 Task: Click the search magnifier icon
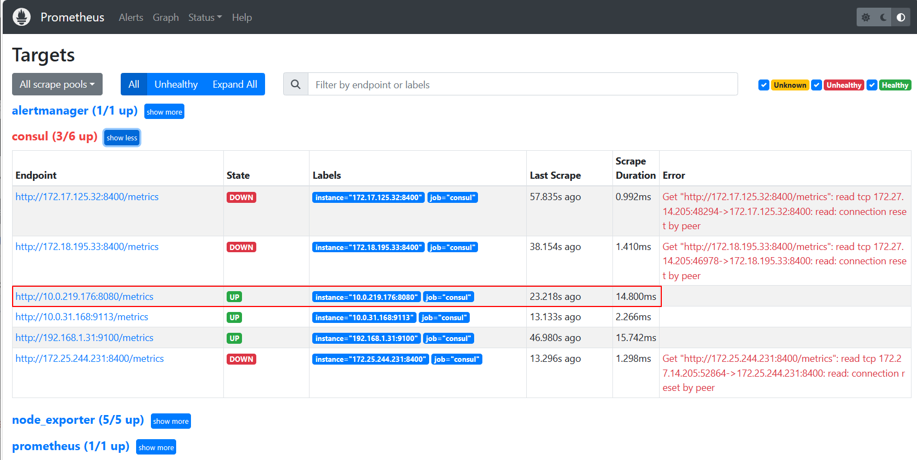coord(296,84)
